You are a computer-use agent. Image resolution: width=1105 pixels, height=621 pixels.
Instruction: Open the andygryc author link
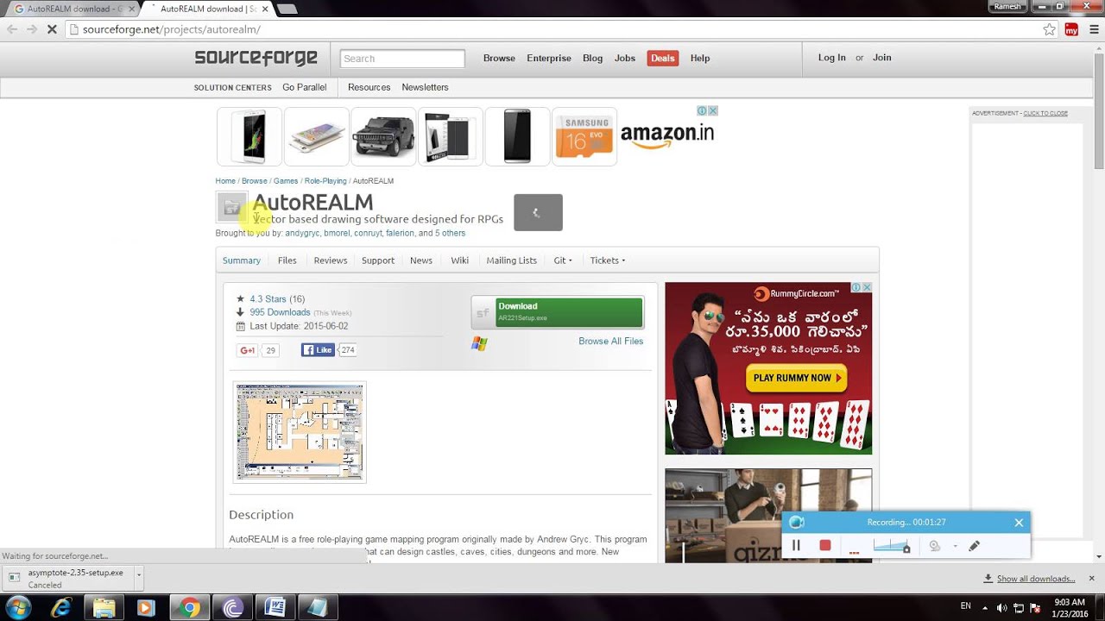coord(302,233)
